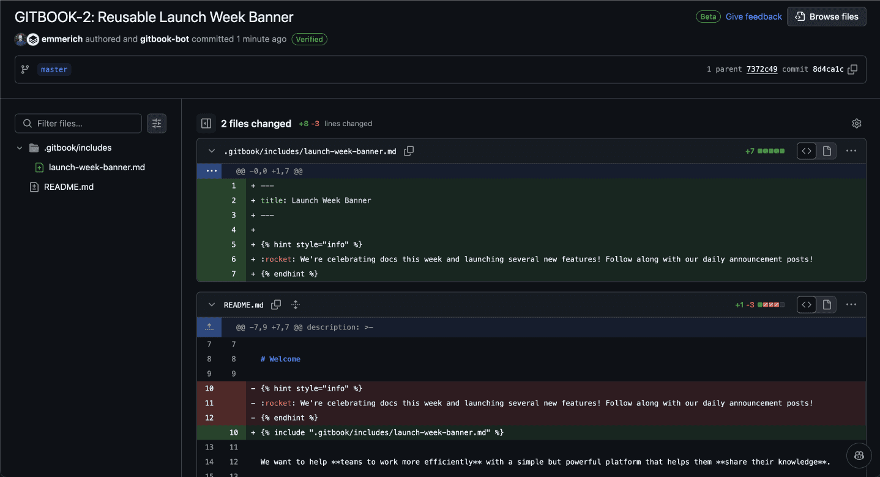The width and height of the screenshot is (880, 477).
Task: Copy the README.md file path
Action: (x=276, y=304)
